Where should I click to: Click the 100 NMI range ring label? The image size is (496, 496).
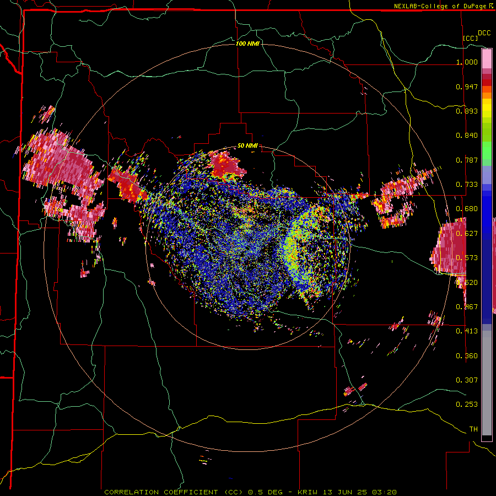click(x=247, y=44)
